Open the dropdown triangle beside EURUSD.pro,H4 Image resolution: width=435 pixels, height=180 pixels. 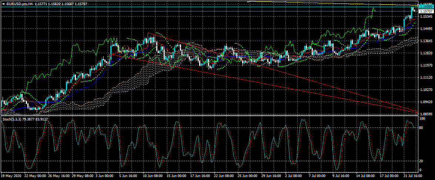[x=3, y=4]
